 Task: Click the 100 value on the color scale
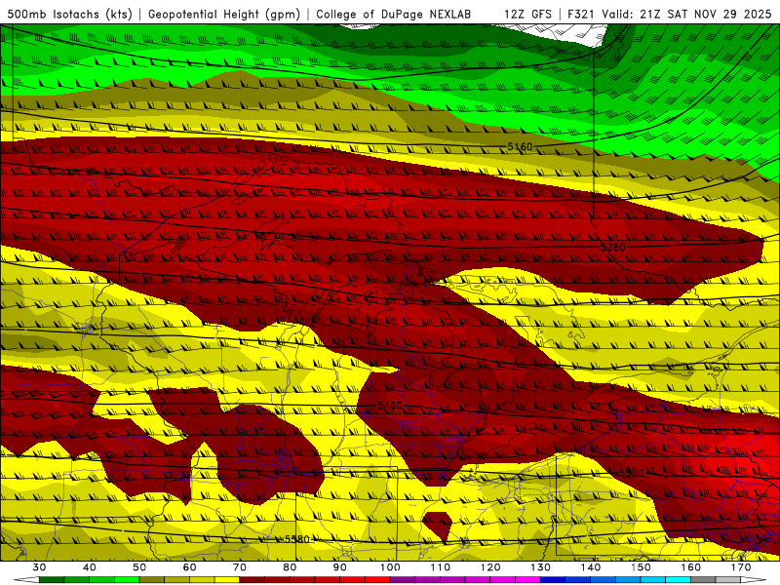(390, 567)
